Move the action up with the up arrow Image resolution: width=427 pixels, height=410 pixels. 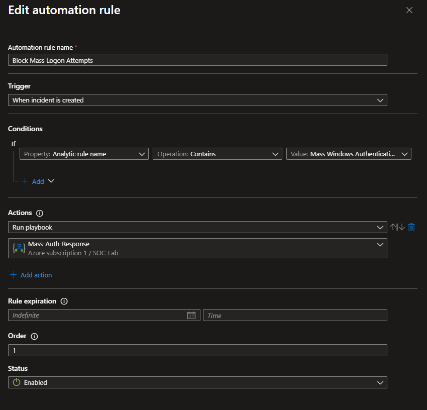394,227
